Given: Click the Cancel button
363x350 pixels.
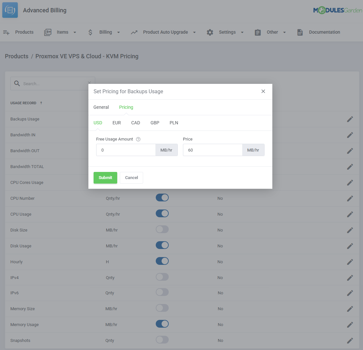Looking at the screenshot, I should pos(131,178).
